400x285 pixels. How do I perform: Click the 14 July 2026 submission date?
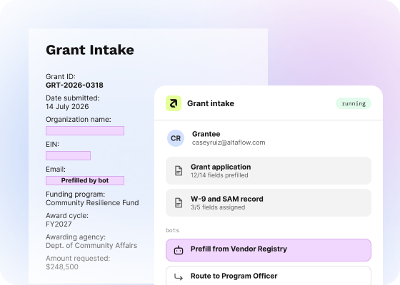(x=67, y=106)
